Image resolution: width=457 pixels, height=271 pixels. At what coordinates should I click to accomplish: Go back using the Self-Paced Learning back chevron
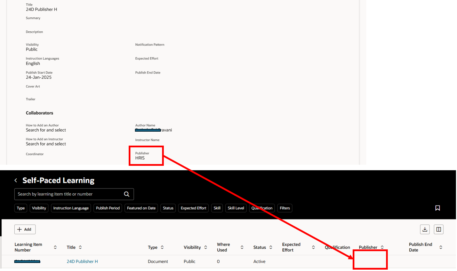(16, 180)
